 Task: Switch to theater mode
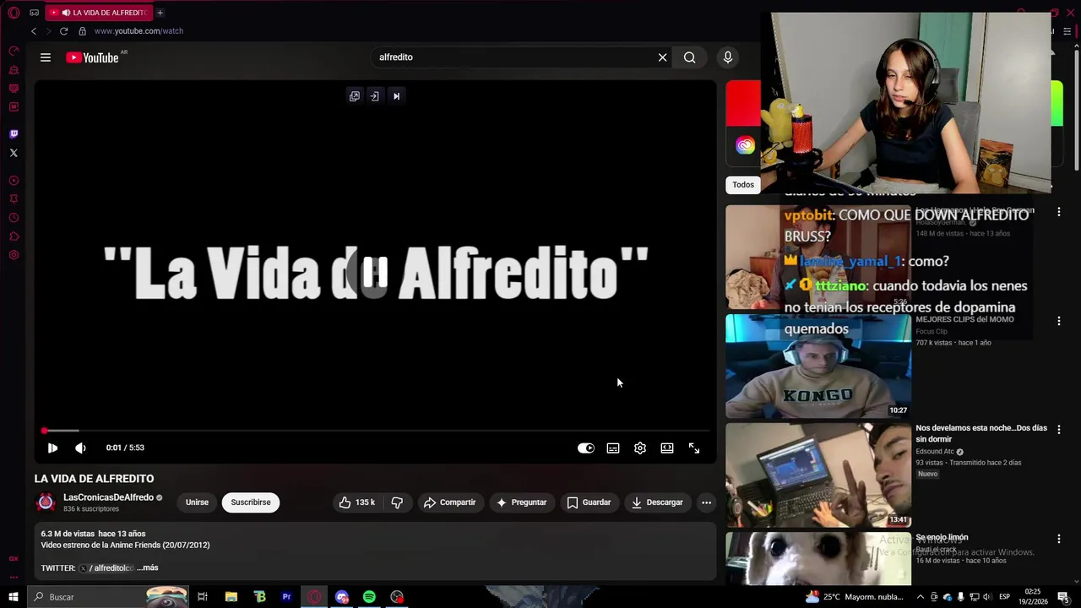point(667,448)
